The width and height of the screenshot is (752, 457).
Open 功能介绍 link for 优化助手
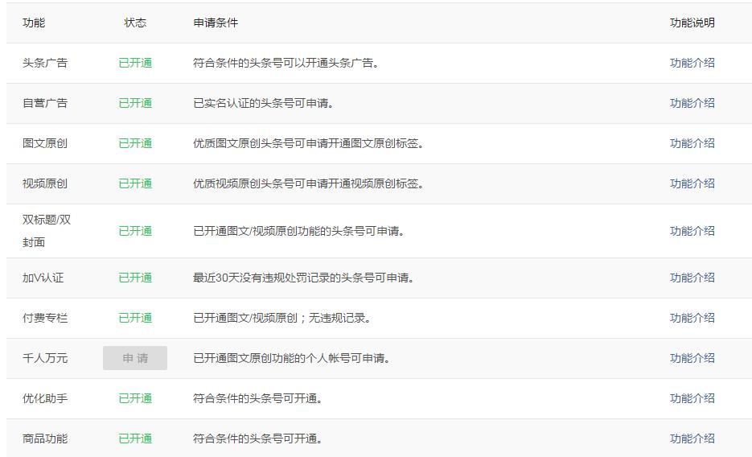click(x=692, y=398)
